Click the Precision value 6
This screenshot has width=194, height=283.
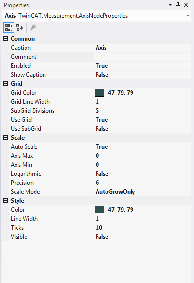pyautogui.click(x=142, y=183)
